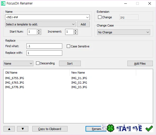Click the Find what input field
Image resolution: width=156 pixels, height=135 pixels.
click(x=44, y=46)
